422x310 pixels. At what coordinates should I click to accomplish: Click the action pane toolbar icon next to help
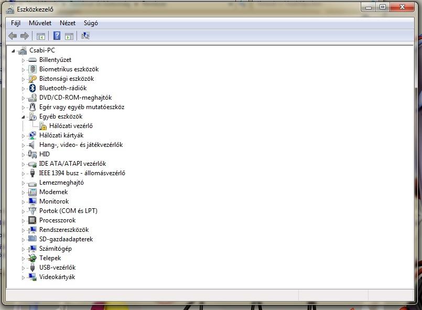point(69,36)
